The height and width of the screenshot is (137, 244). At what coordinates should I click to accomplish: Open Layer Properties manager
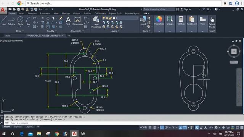(96, 22)
